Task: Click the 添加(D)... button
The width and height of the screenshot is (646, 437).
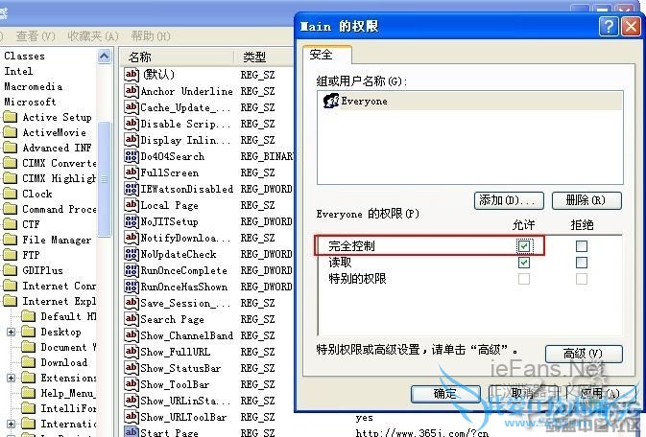Action: click(x=509, y=200)
